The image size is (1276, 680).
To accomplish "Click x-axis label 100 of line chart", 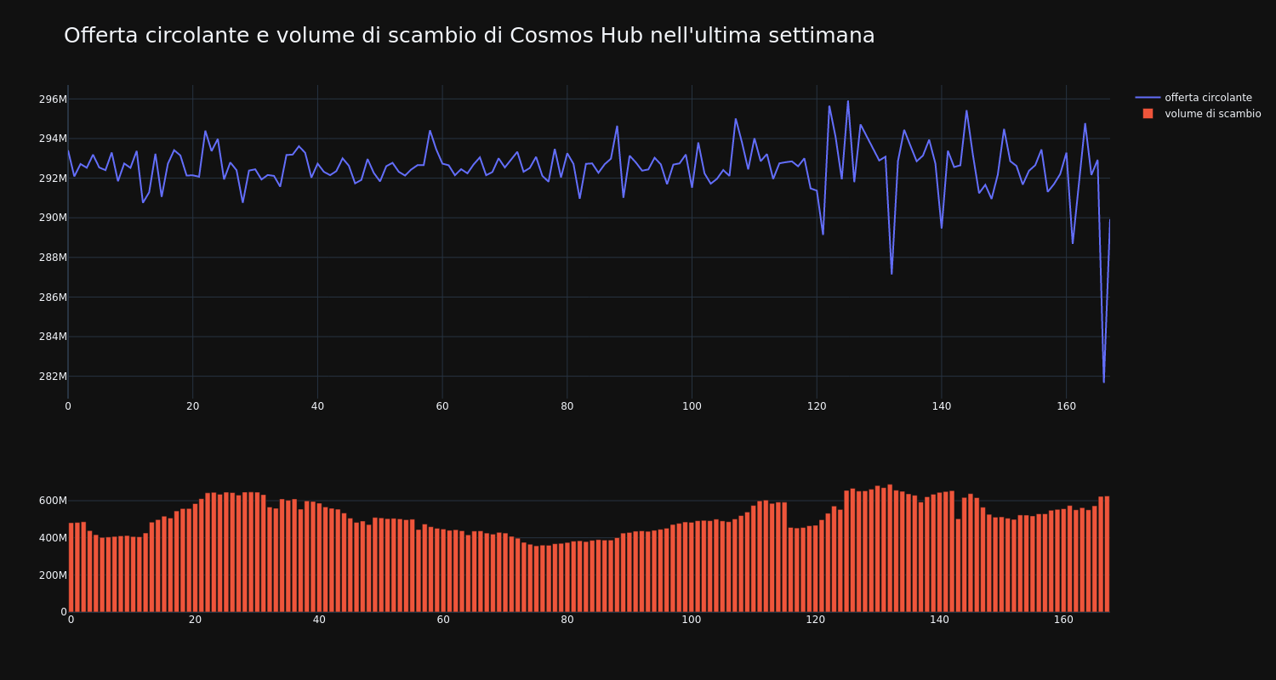I will 692,406.
